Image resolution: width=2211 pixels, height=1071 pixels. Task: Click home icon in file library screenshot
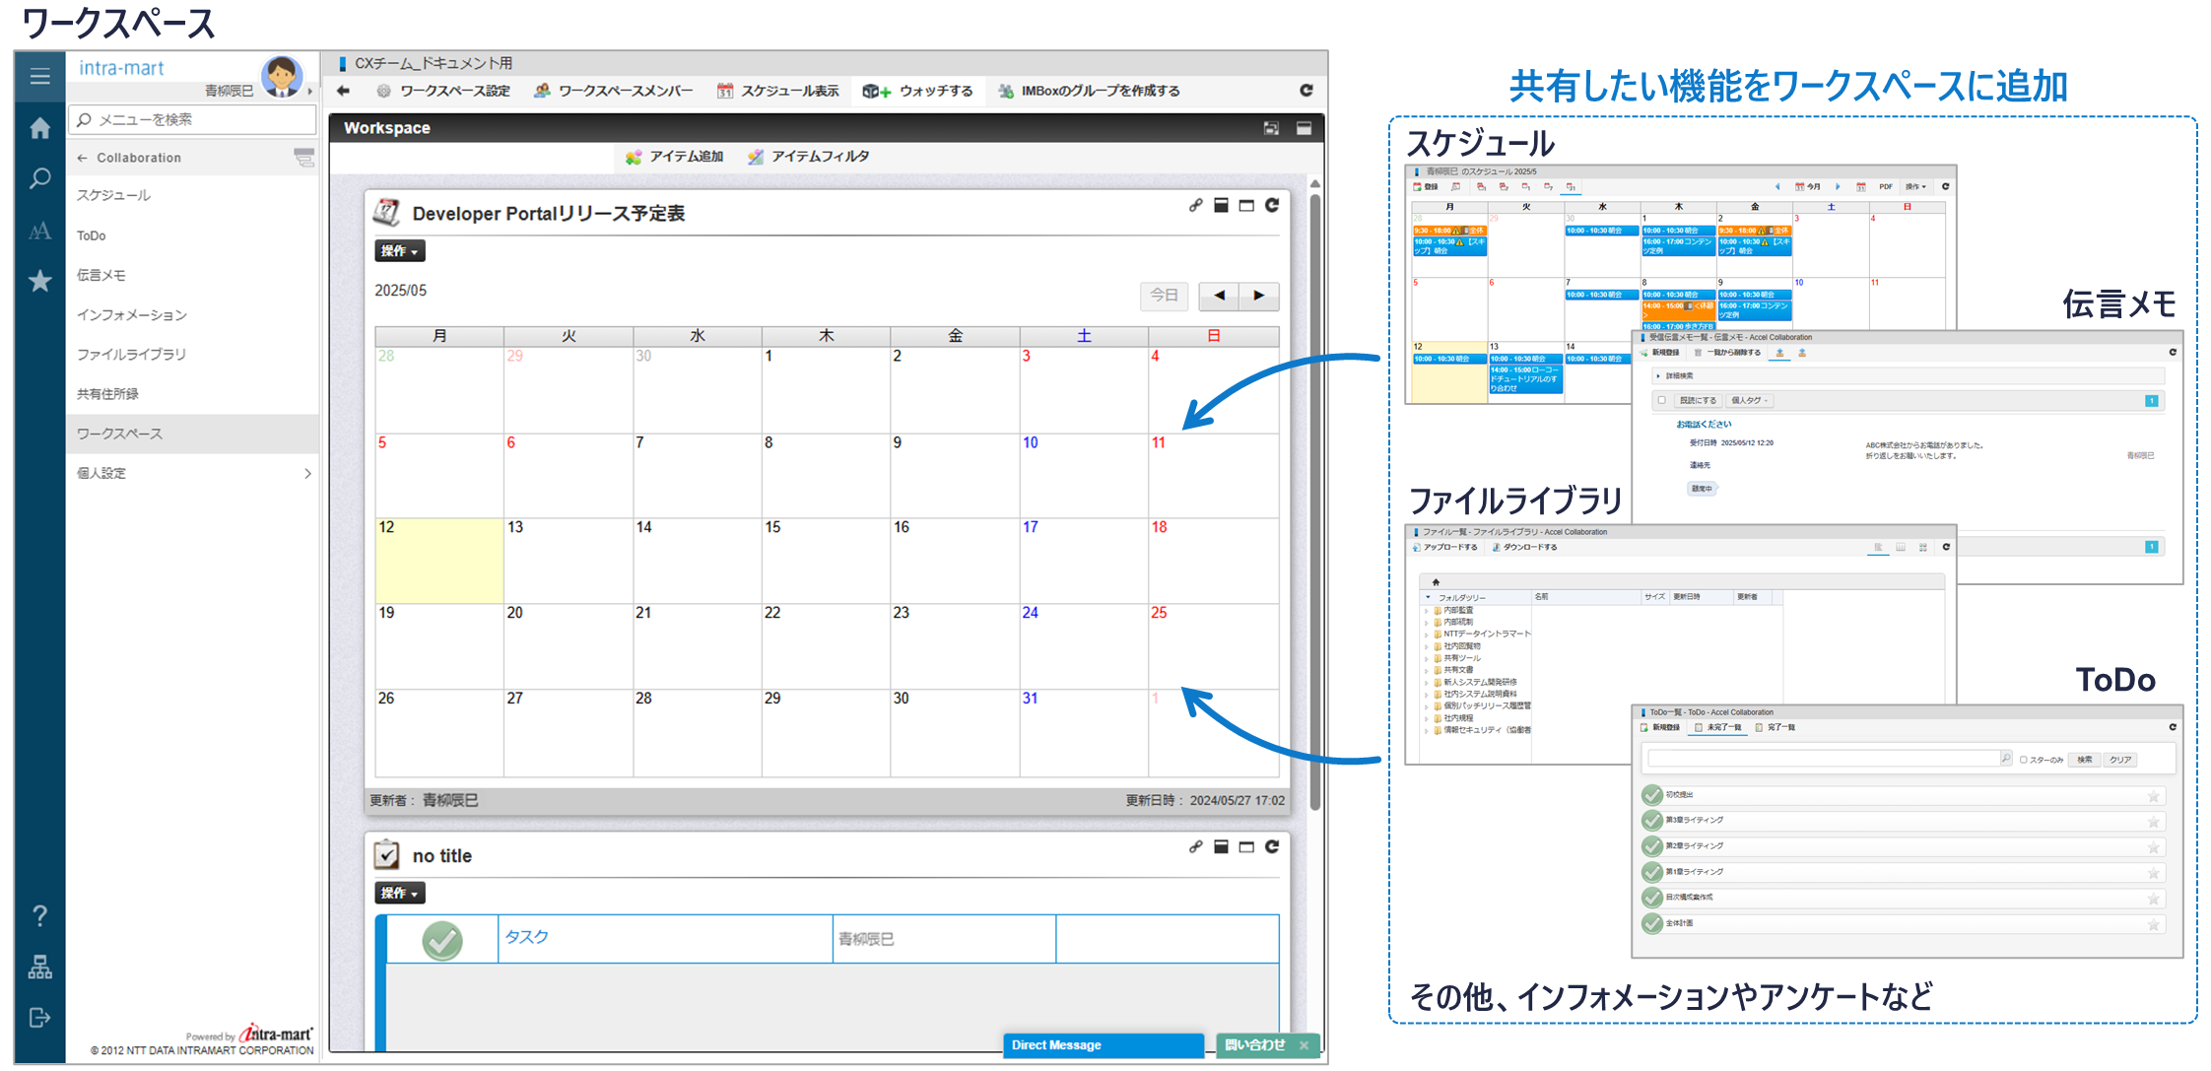[x=1436, y=582]
